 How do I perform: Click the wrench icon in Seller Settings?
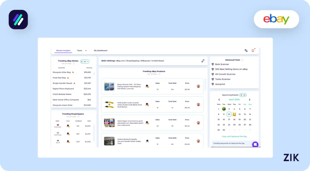click(x=203, y=61)
